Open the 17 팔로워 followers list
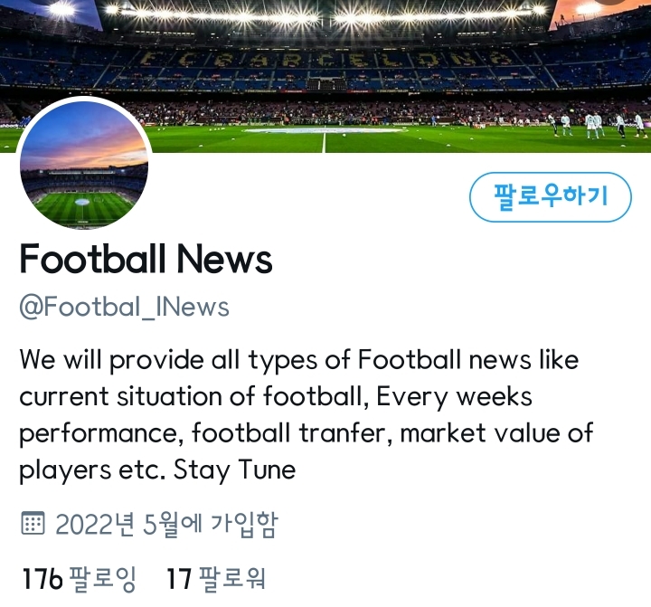 (215, 578)
